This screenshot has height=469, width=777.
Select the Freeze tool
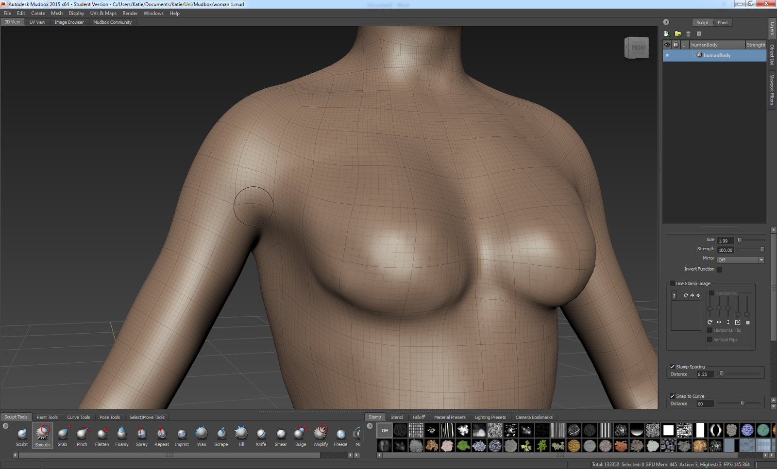340,436
